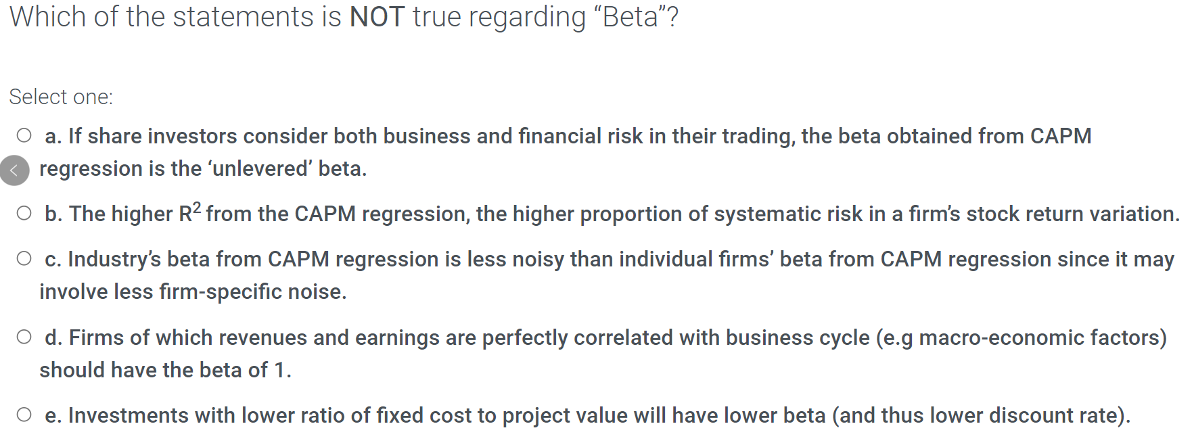
Task: Select radio button for option c
Action: pyautogui.click(x=24, y=258)
